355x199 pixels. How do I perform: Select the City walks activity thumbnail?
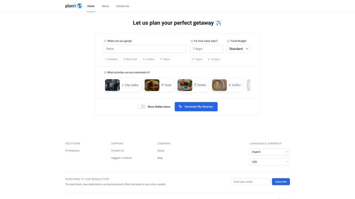[x=112, y=85]
